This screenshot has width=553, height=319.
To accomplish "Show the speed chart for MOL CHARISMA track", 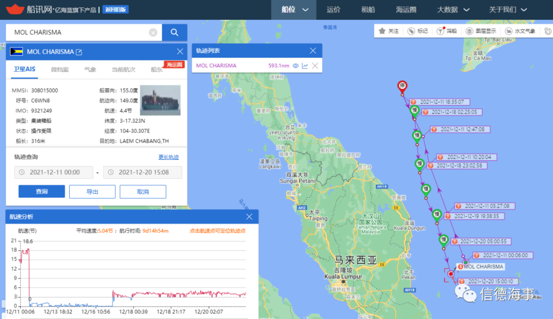I will [305, 65].
